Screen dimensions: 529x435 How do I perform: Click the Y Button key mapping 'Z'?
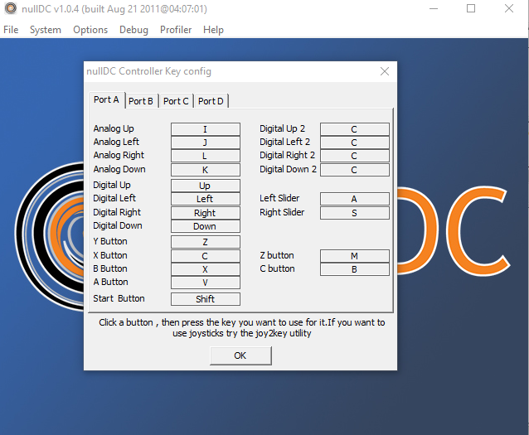[205, 242]
